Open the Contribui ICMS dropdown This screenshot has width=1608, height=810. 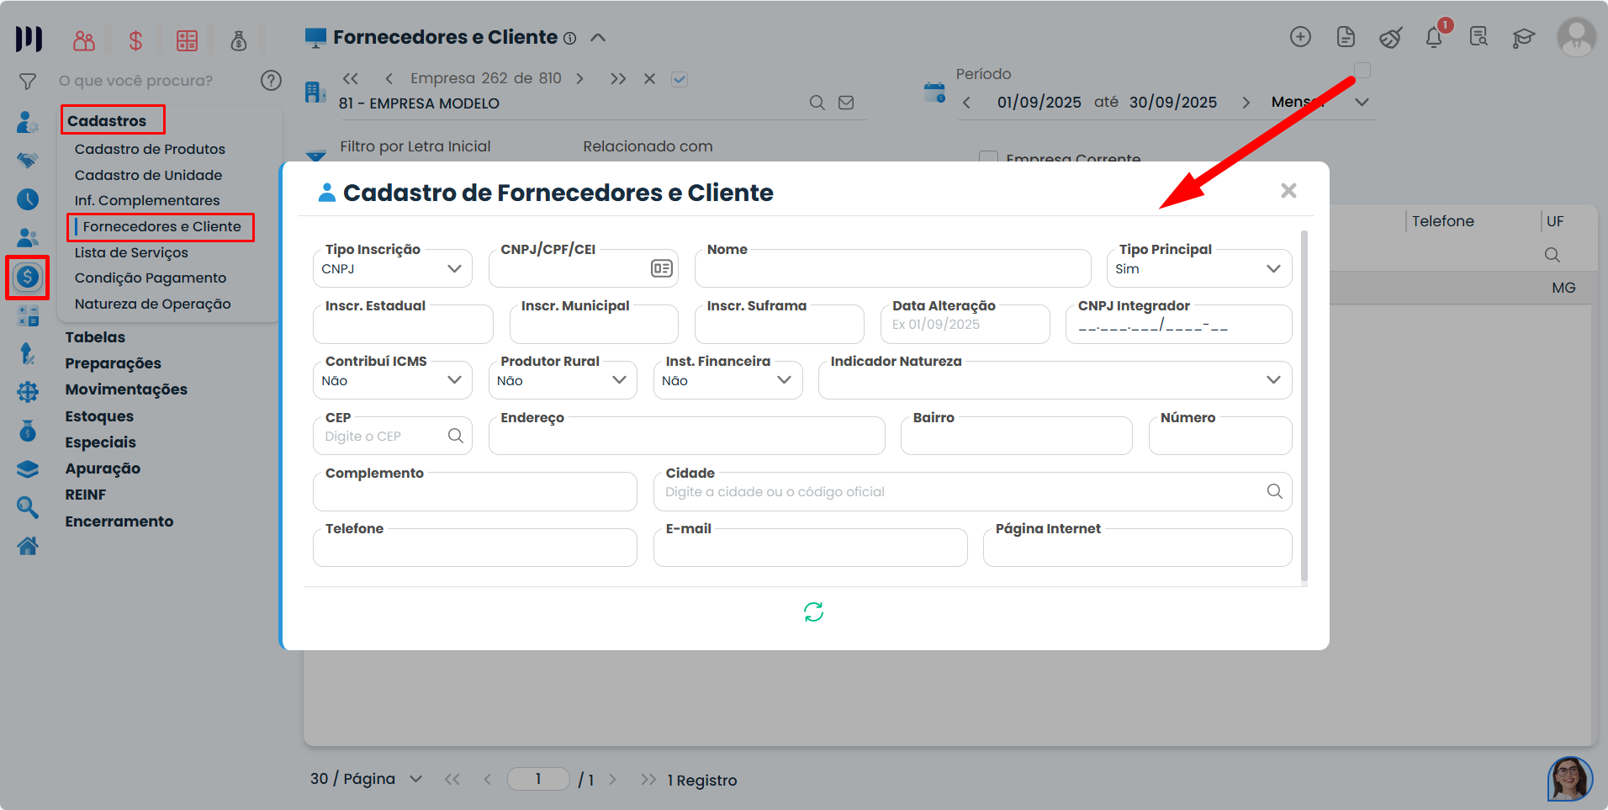pos(393,380)
